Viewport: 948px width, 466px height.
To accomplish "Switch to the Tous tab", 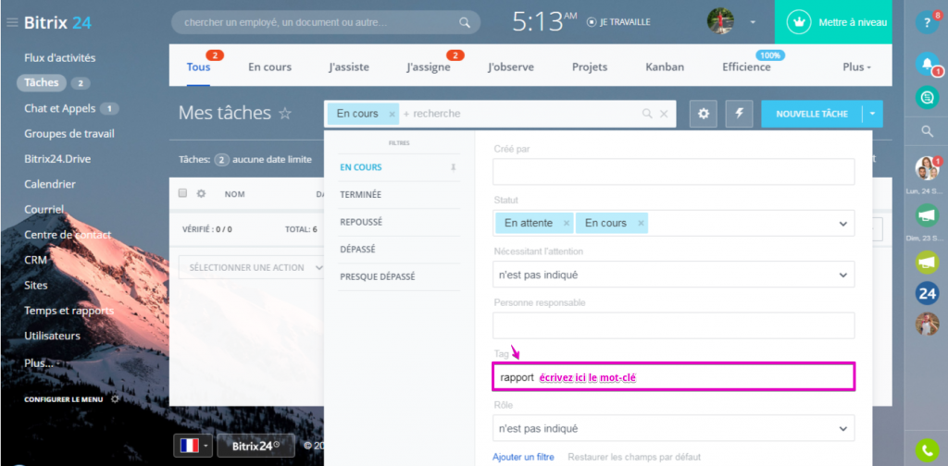I will (198, 67).
